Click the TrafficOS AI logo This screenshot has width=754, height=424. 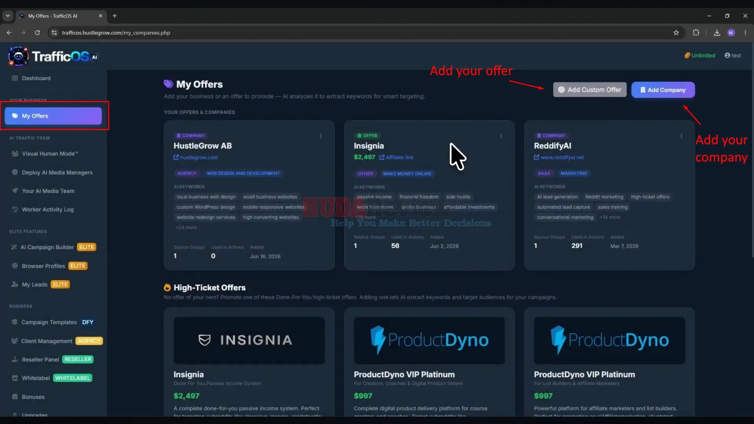[x=53, y=56]
